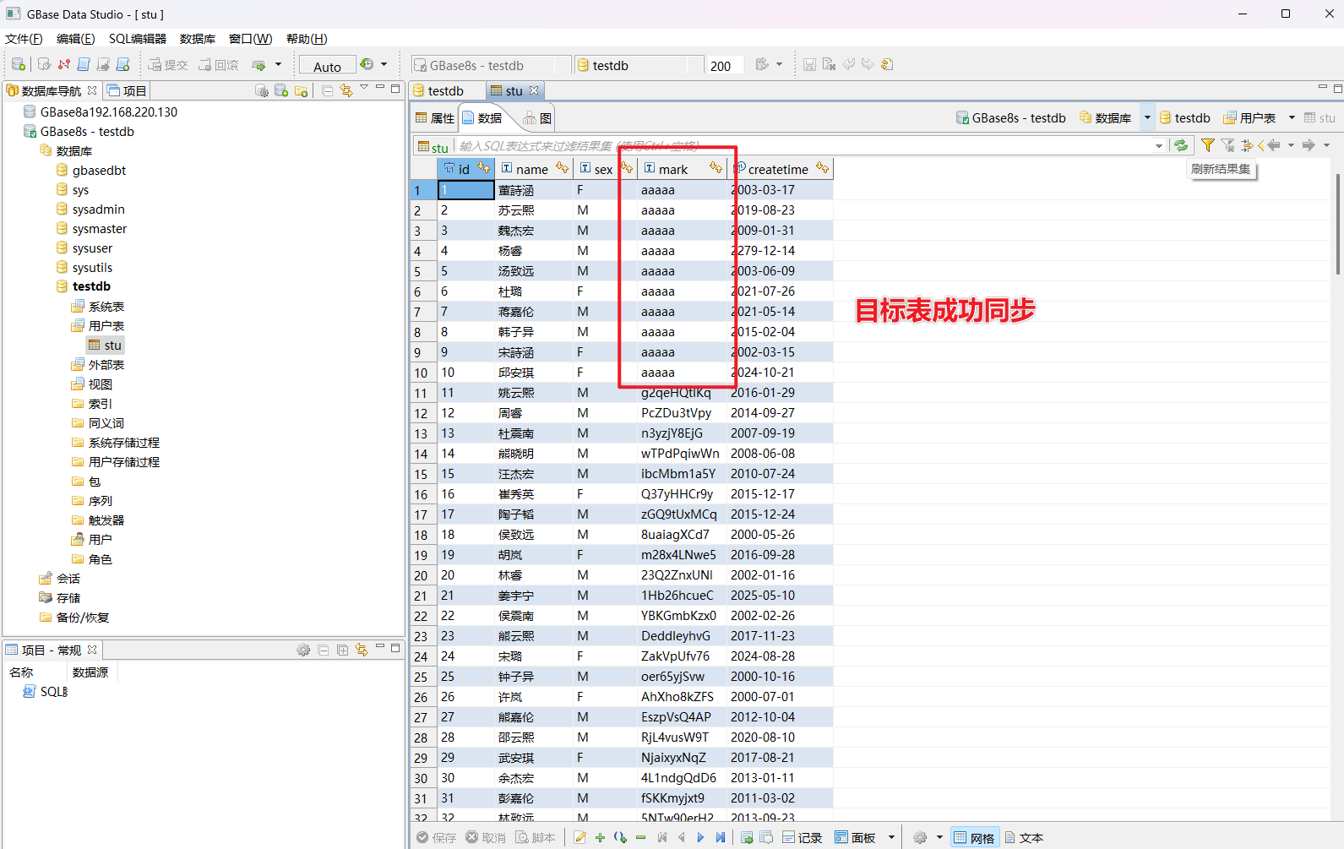
Task: Open the testdb database selector in toolbar
Action: [639, 65]
